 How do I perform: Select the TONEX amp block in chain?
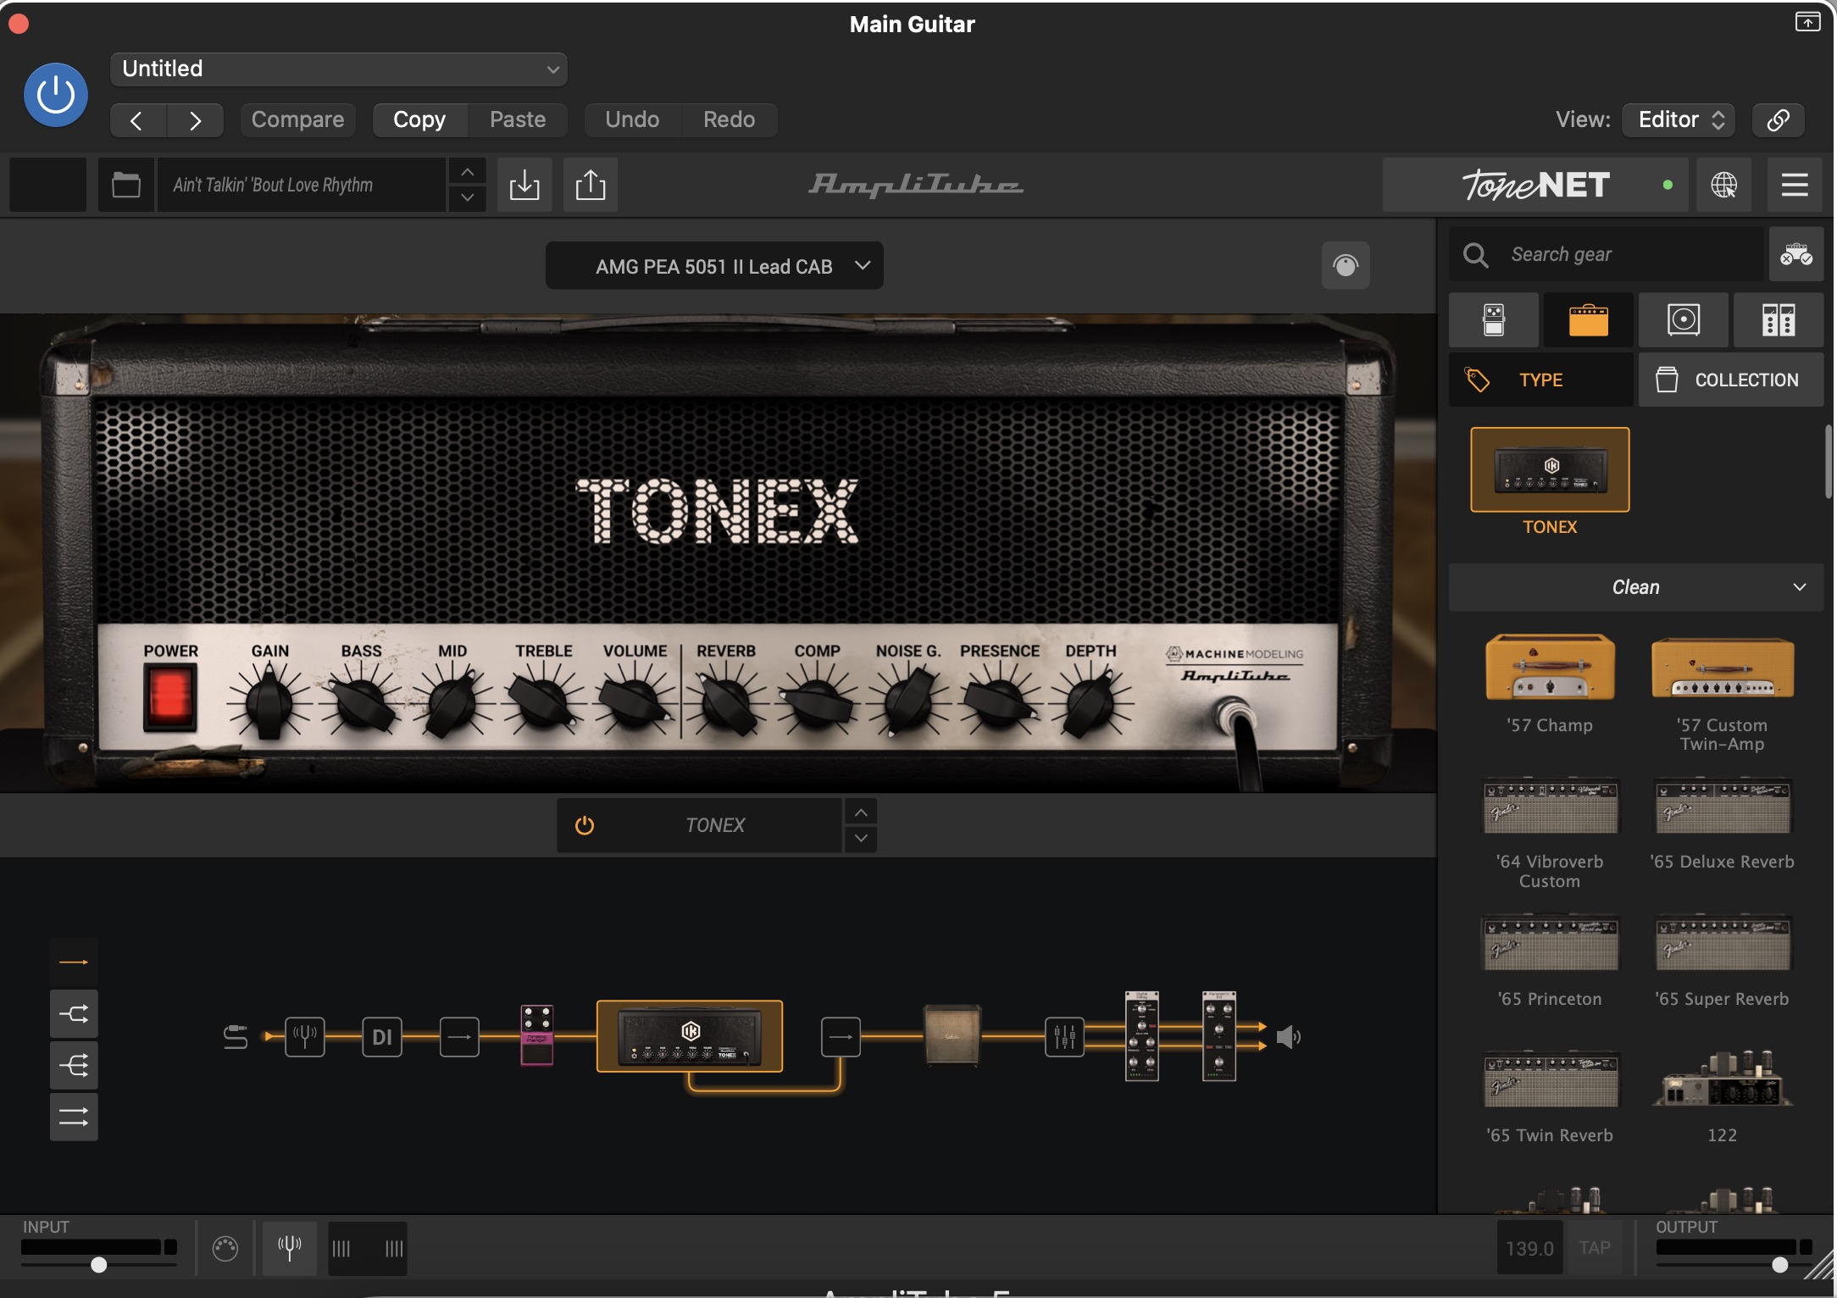[x=690, y=1036]
